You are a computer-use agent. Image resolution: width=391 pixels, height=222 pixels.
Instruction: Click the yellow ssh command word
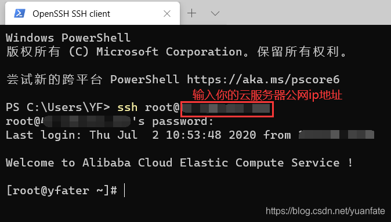(x=128, y=108)
